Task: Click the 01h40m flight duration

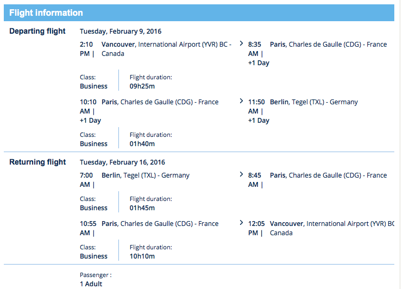Action: point(142,143)
